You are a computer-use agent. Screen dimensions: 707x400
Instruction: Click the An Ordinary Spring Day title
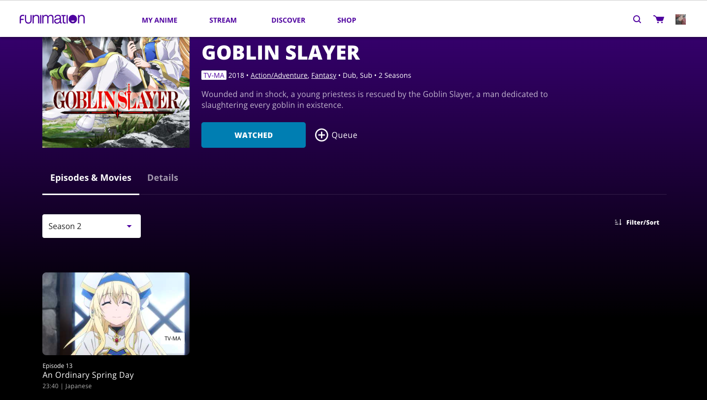[88, 375]
